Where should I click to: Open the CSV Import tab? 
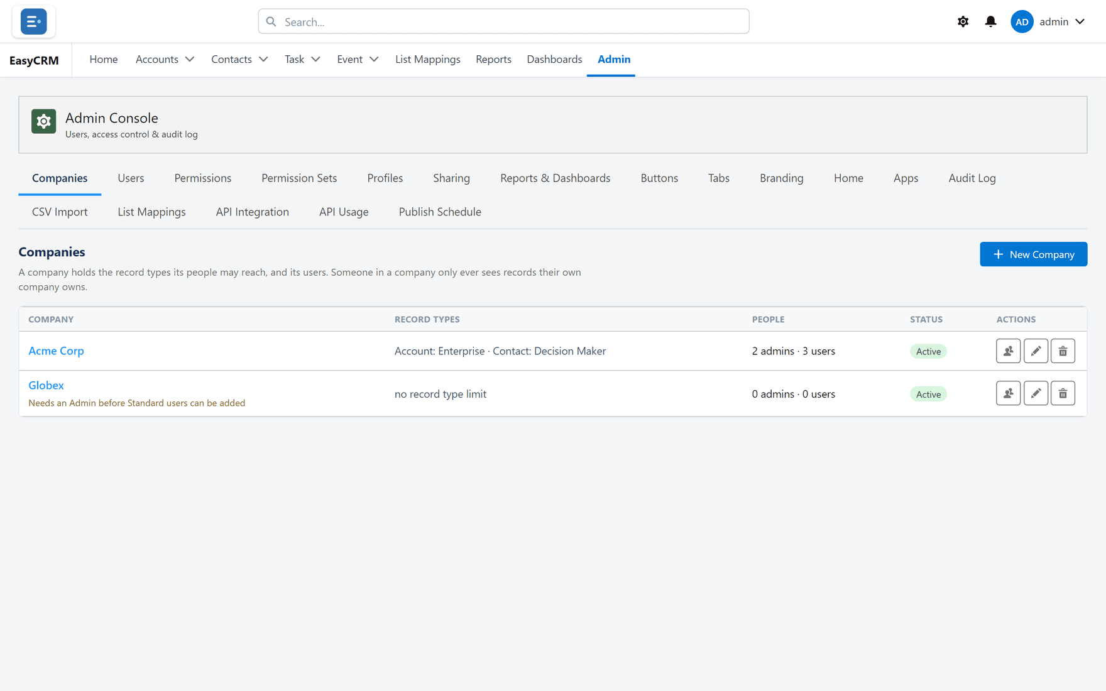click(x=60, y=212)
